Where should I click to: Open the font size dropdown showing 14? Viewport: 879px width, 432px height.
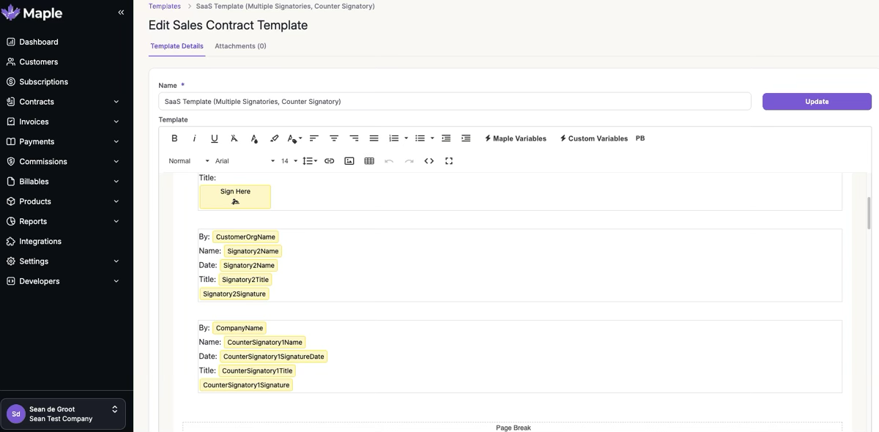(x=289, y=161)
